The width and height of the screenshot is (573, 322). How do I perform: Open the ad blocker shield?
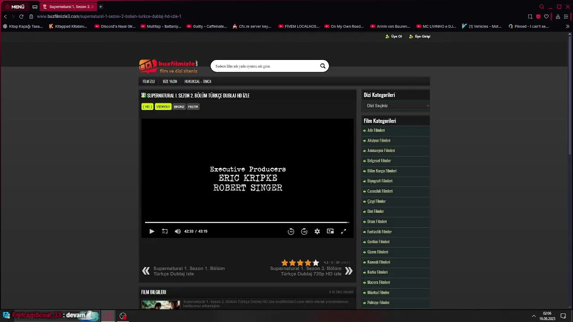point(538,17)
